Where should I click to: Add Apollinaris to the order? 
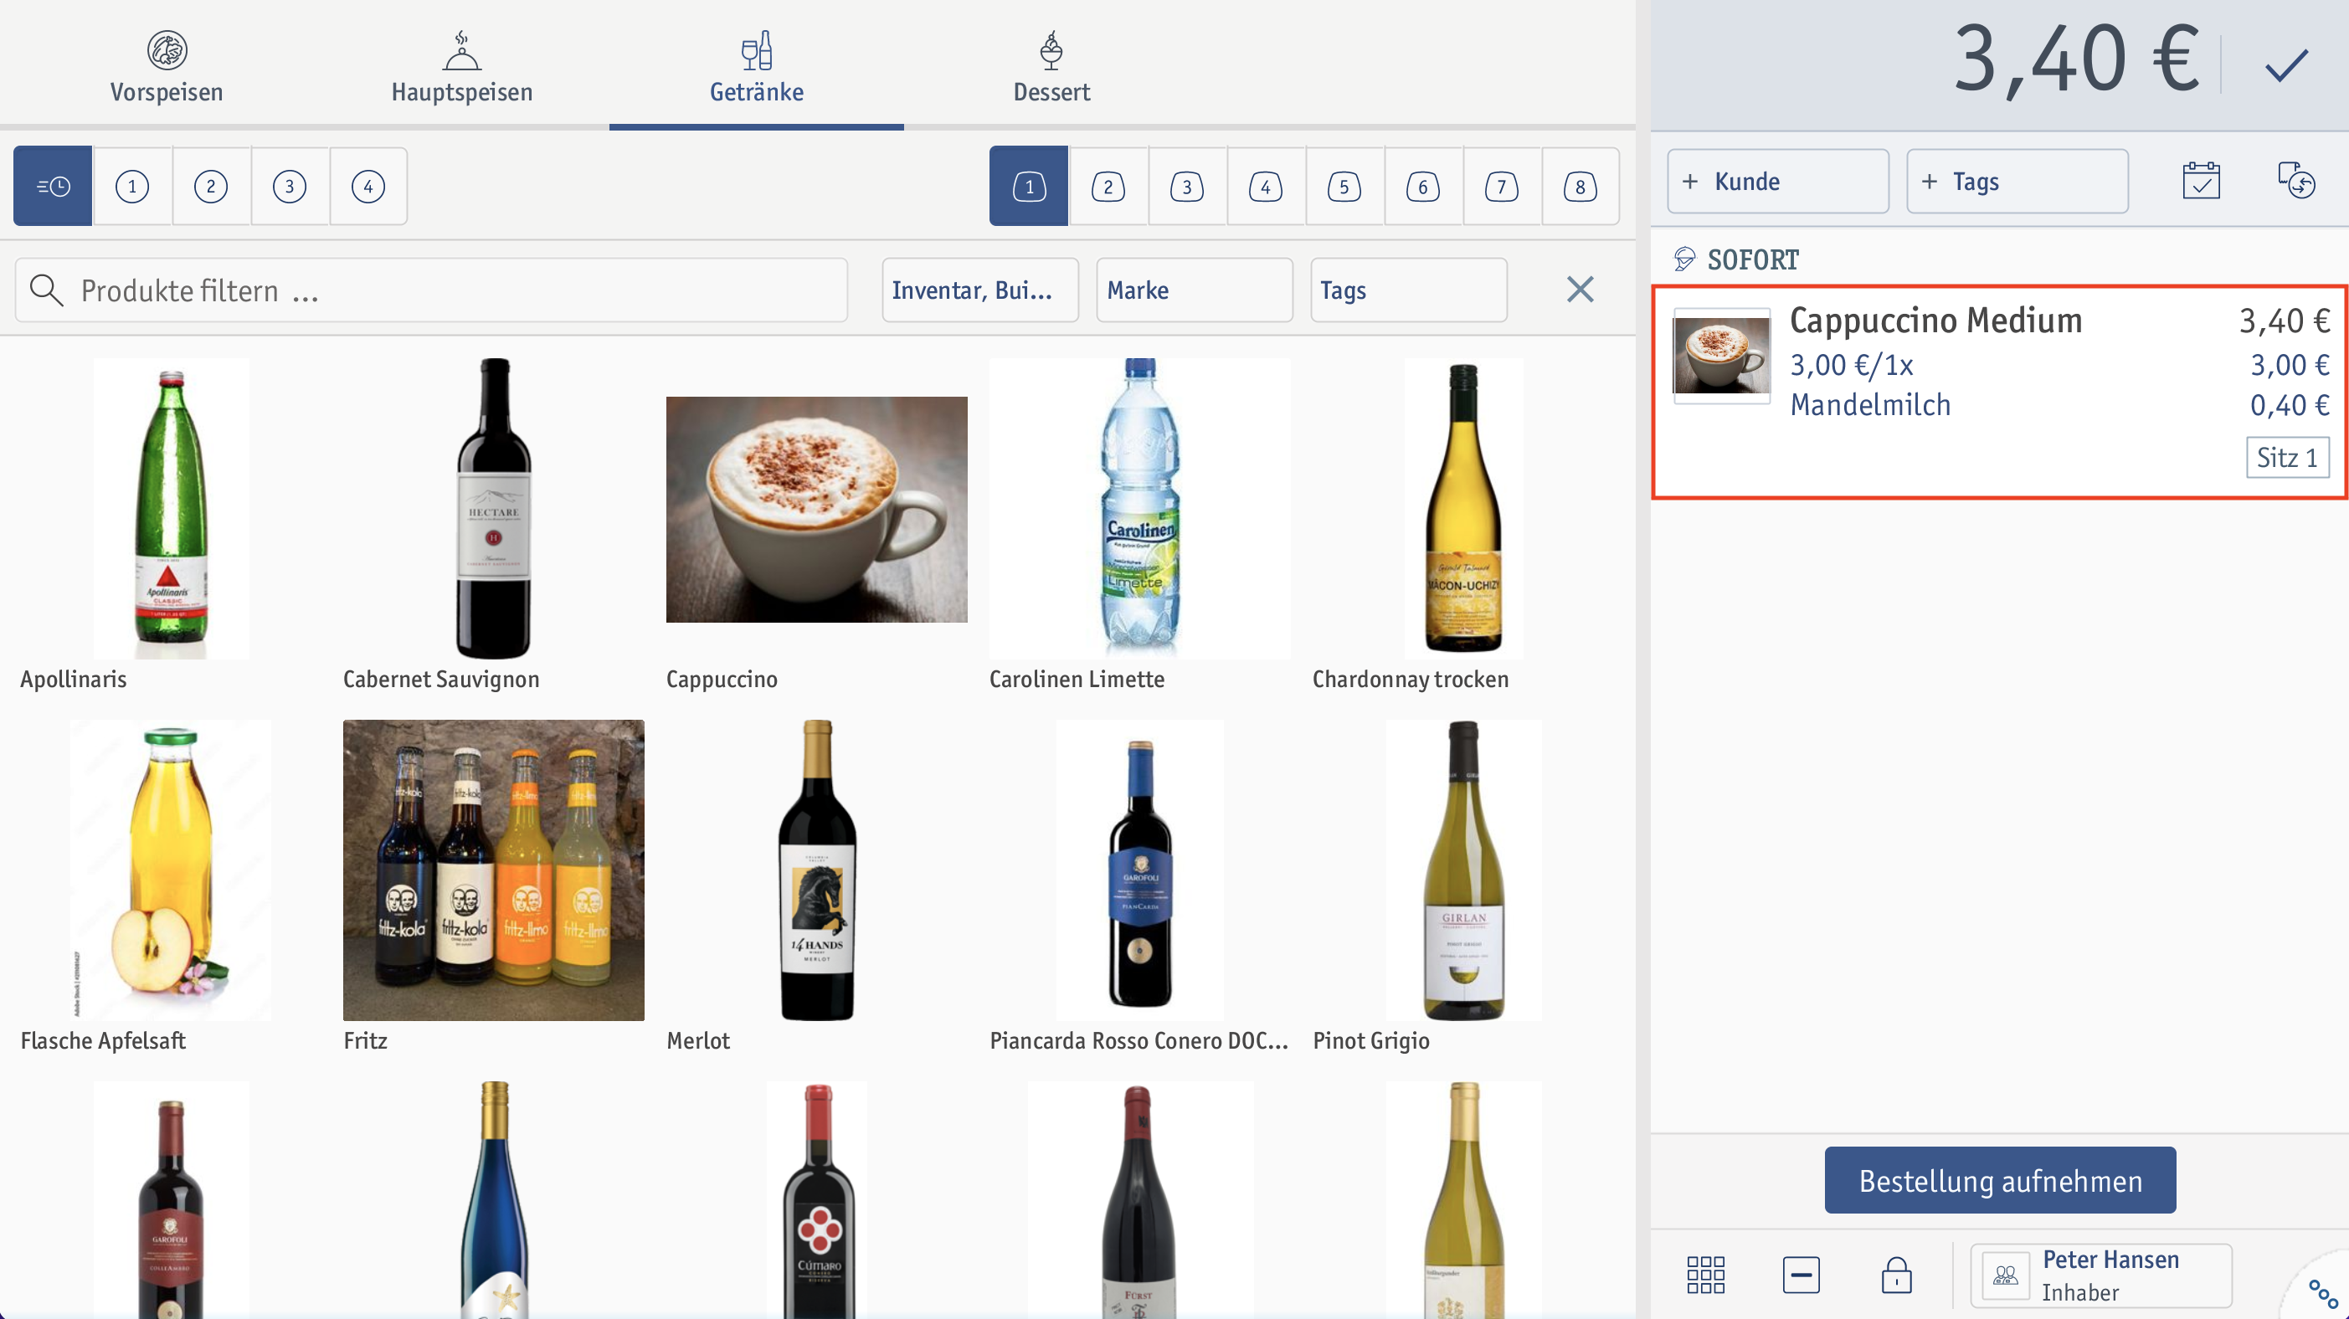(171, 524)
